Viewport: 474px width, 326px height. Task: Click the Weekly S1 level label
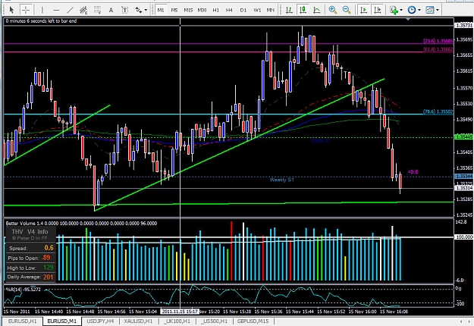(x=281, y=180)
